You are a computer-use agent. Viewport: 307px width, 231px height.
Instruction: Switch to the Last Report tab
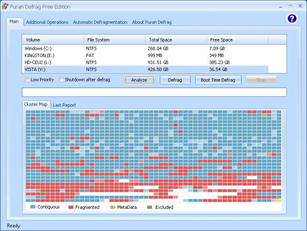click(64, 105)
